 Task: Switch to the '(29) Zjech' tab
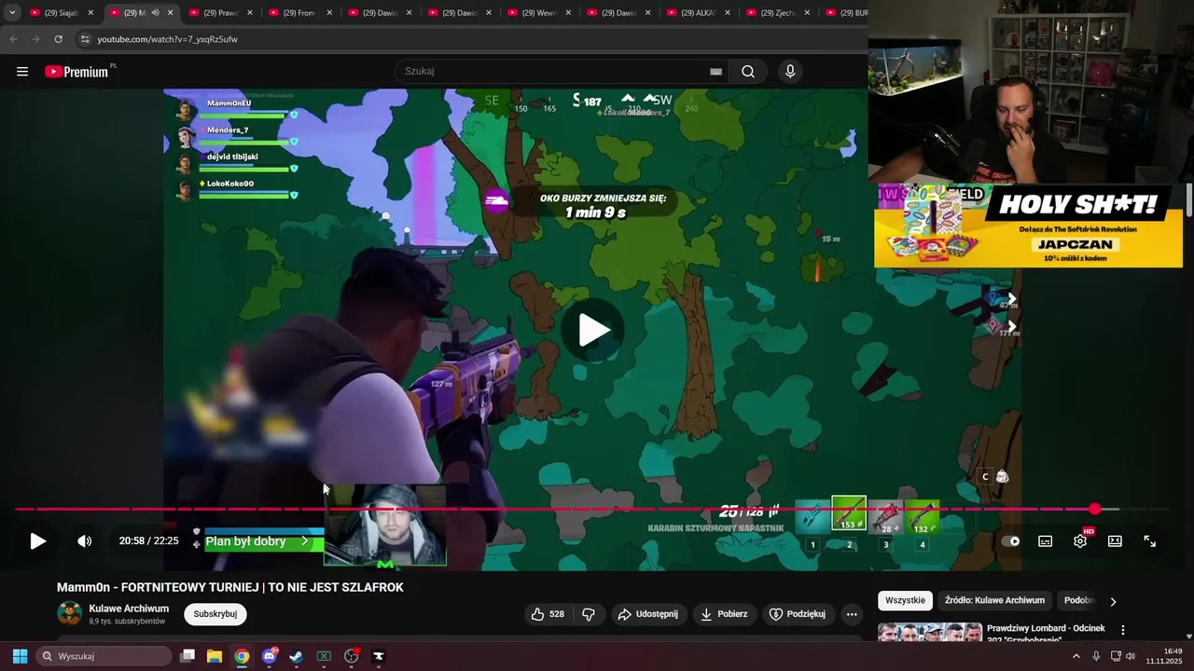[778, 13]
